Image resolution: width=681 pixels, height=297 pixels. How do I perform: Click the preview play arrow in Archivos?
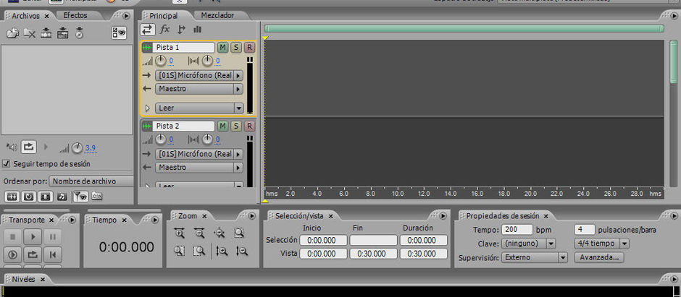click(x=46, y=147)
